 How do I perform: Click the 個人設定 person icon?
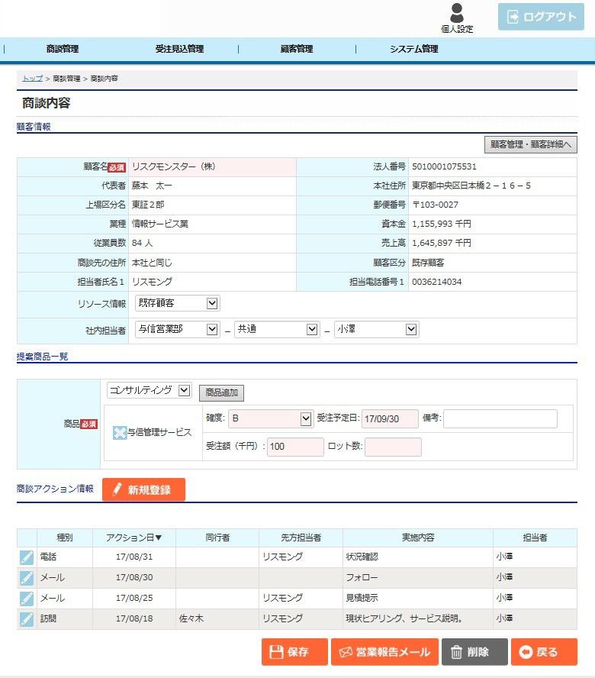click(x=457, y=14)
